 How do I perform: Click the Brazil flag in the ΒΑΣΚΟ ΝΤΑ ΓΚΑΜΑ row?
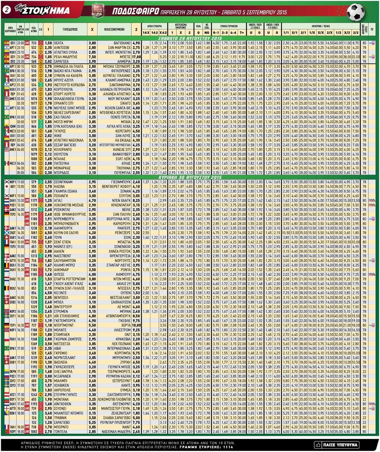pyautogui.click(x=7, y=71)
